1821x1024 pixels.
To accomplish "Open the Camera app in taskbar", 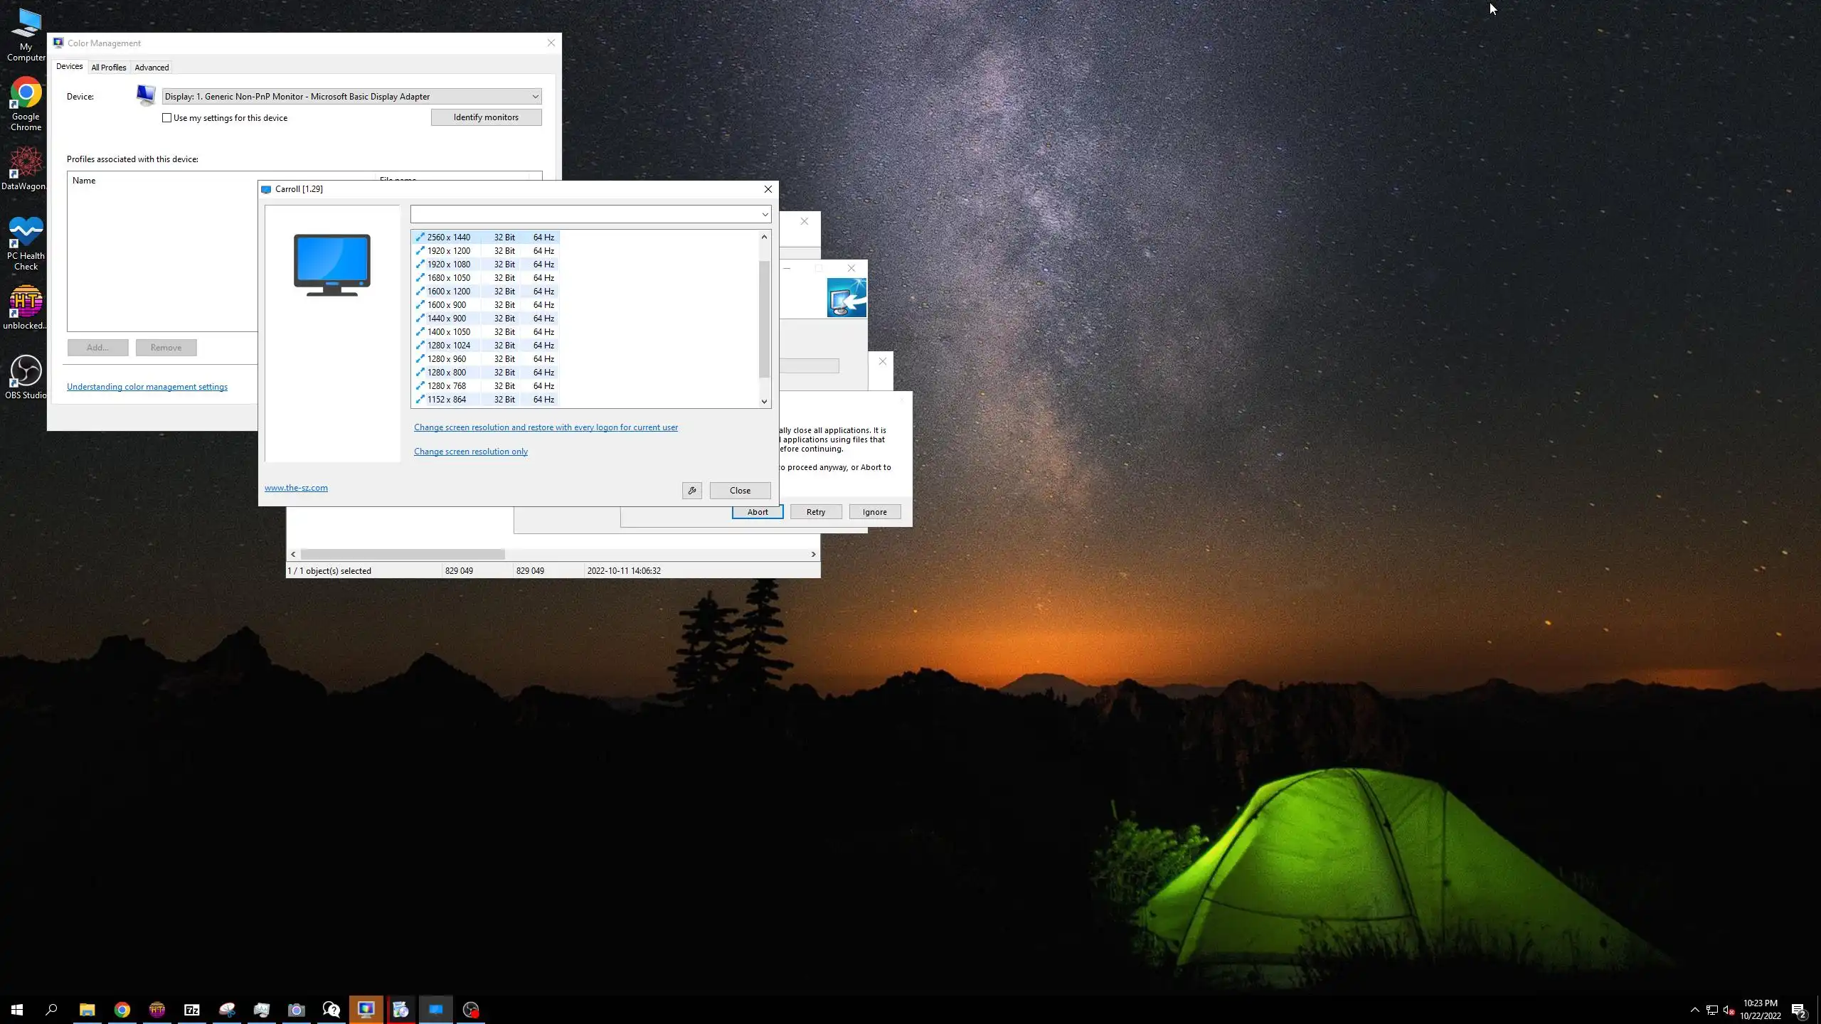I will [x=297, y=1010].
